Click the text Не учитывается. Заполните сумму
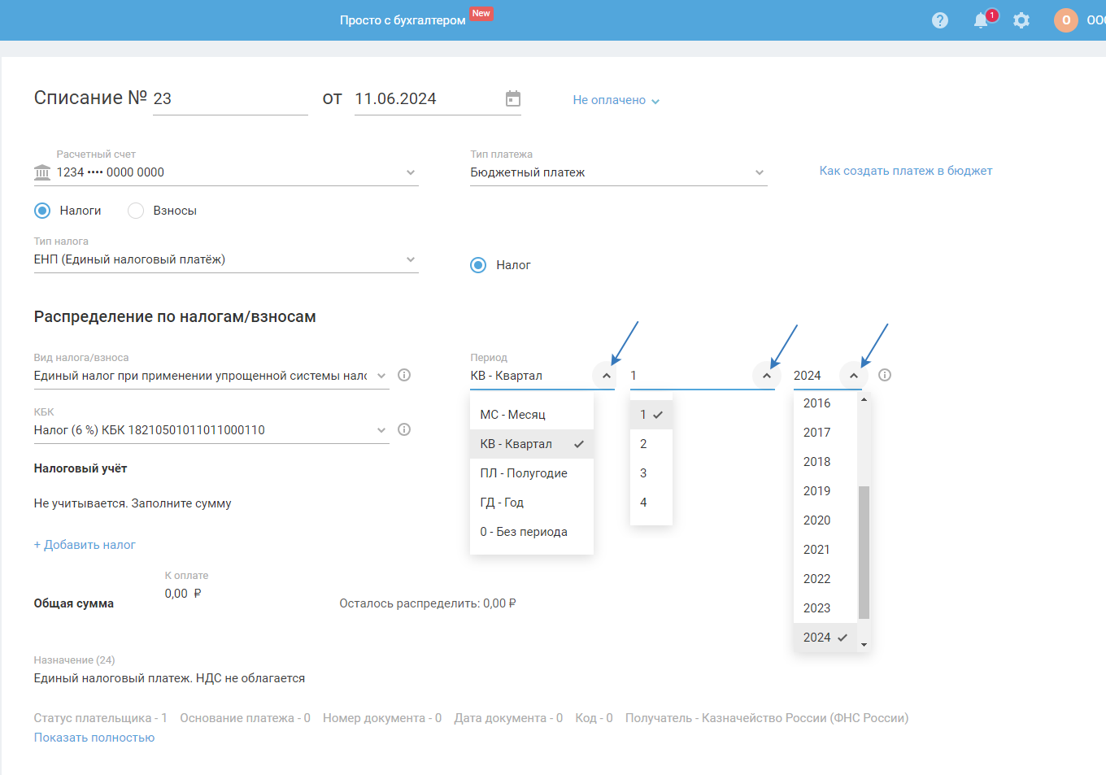 [x=133, y=503]
